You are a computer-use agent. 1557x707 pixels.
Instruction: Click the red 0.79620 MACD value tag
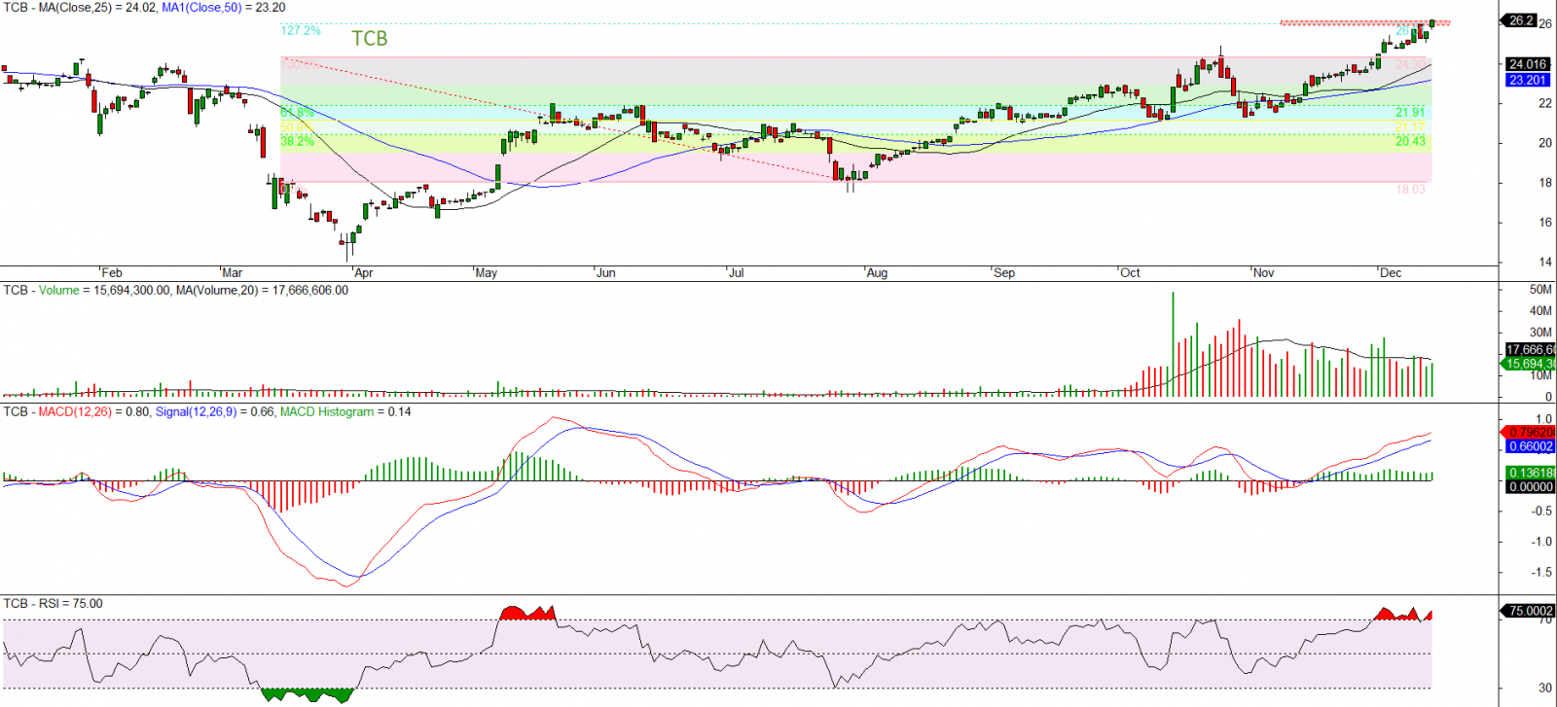click(1530, 433)
